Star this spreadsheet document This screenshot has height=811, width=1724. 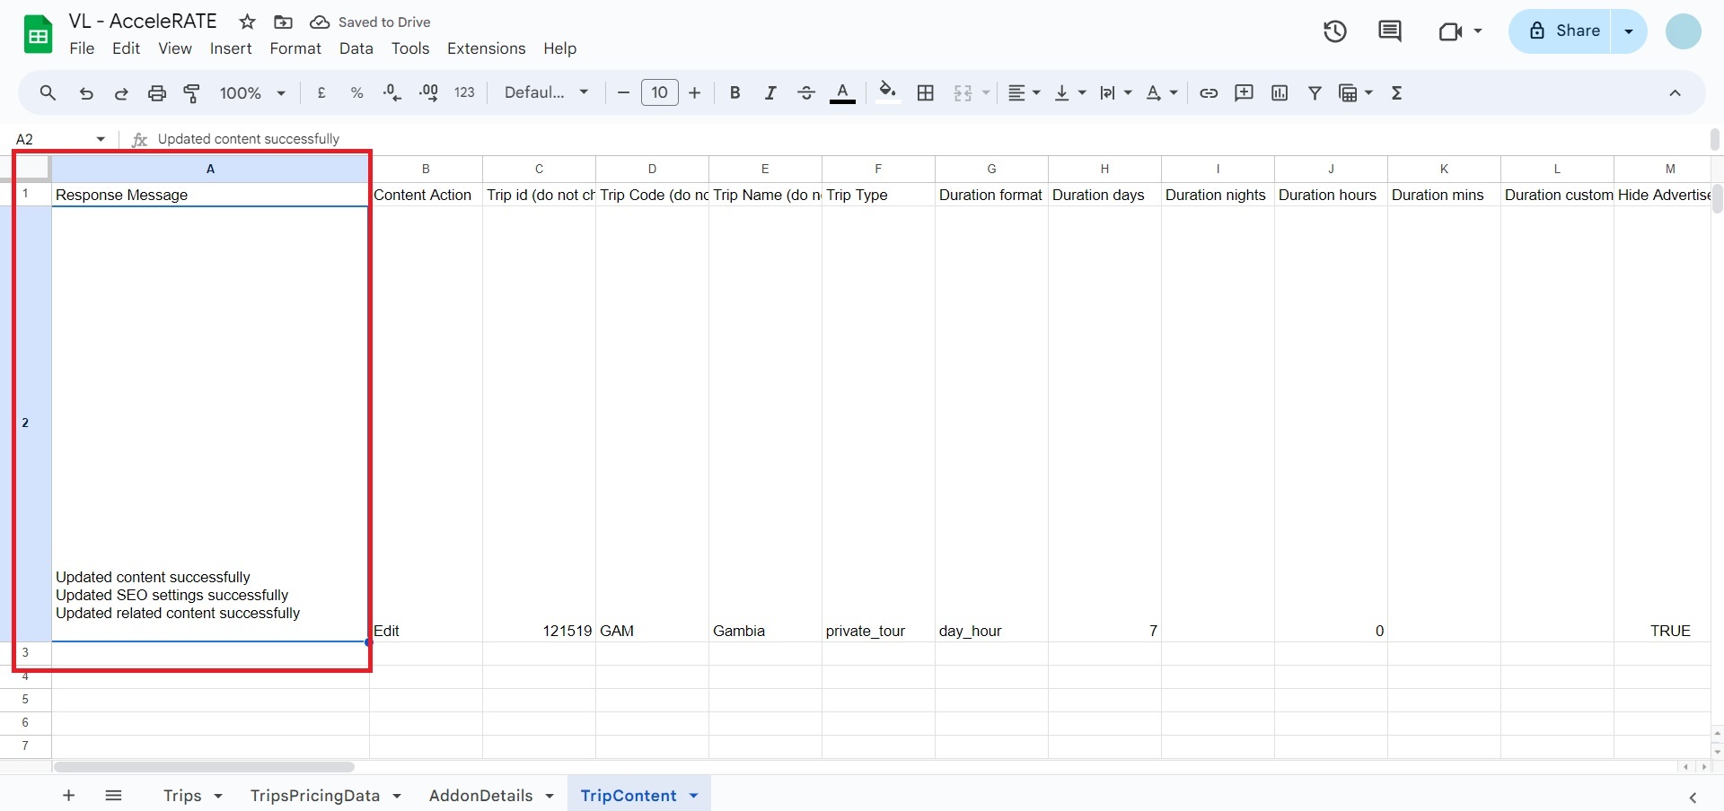tap(248, 22)
